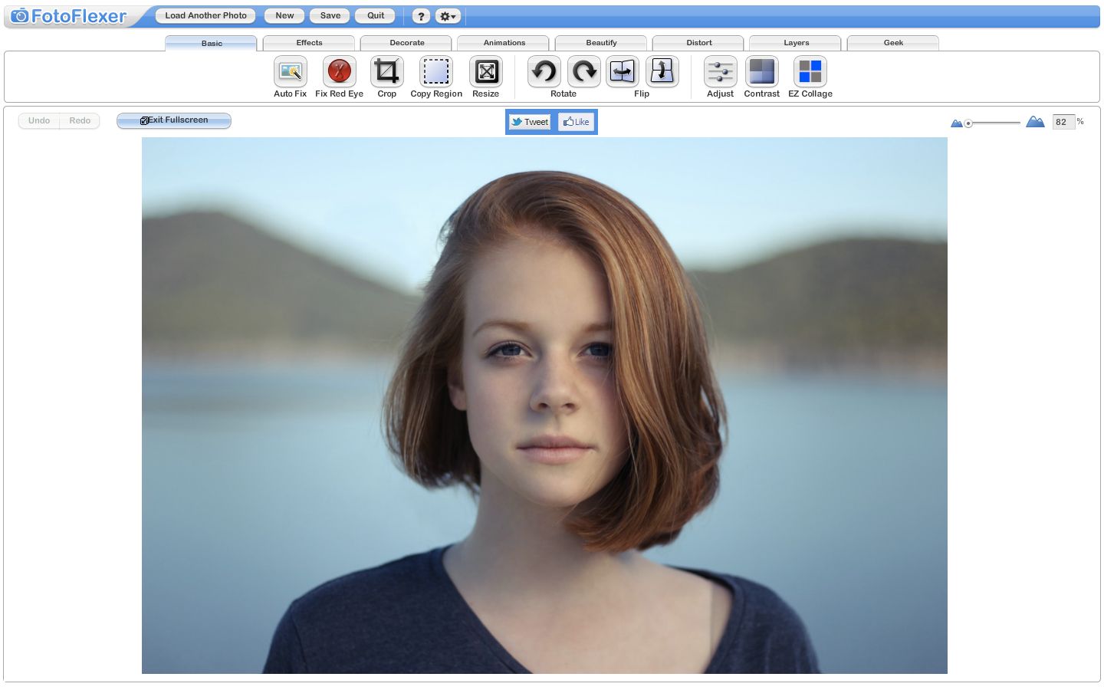Flip the photo horizontally
The height and width of the screenshot is (690, 1104).
click(x=623, y=72)
